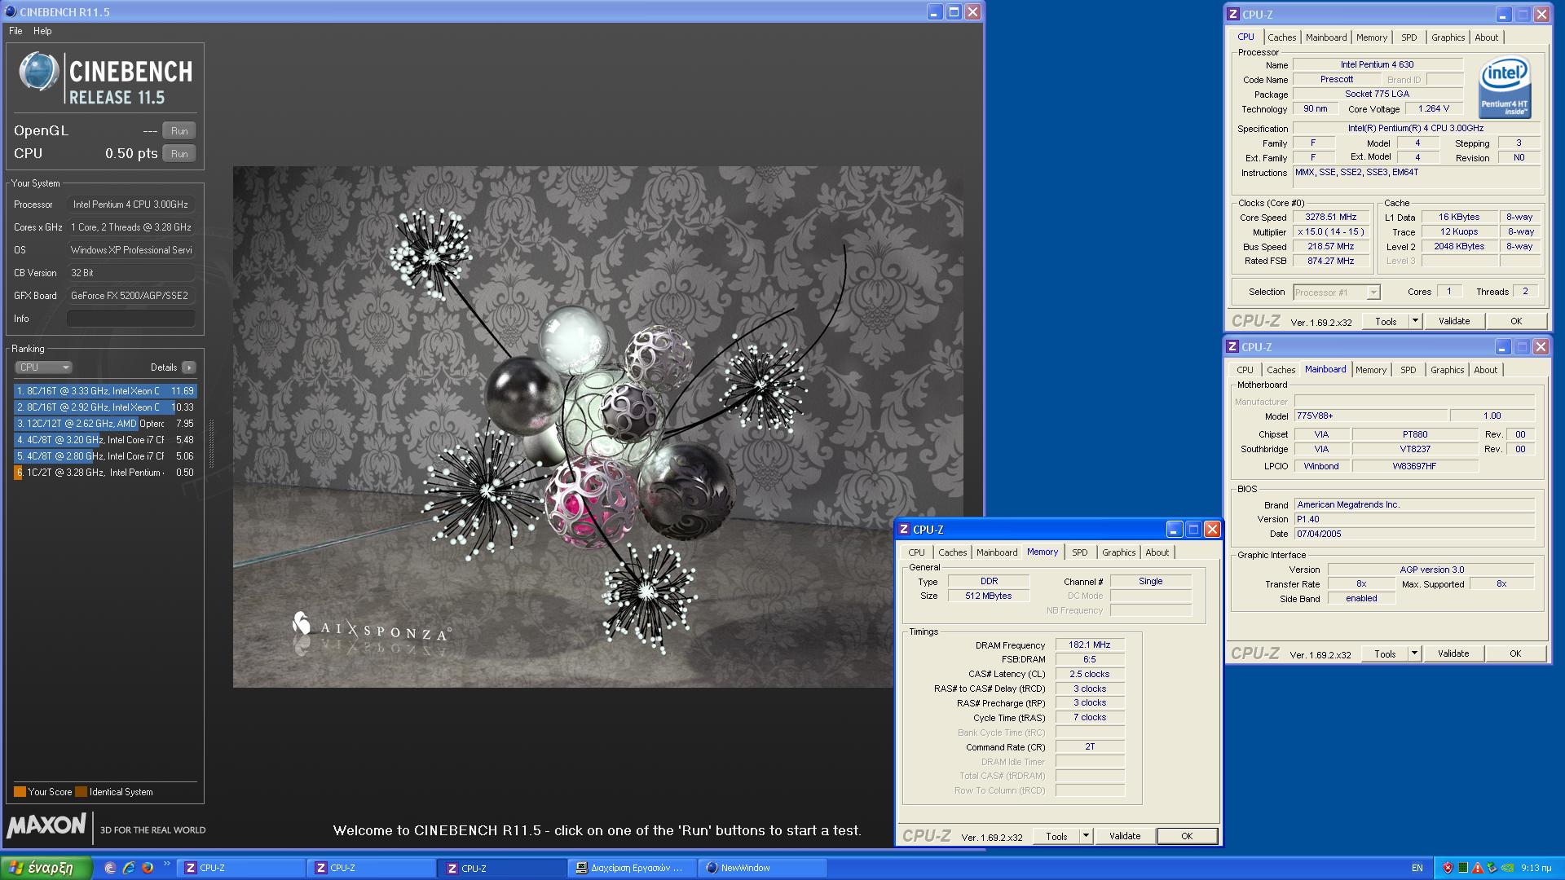Screen dimensions: 1565x880
Task: Select ranking row 4C/8T @ 2.80 GHz
Action: (105, 456)
